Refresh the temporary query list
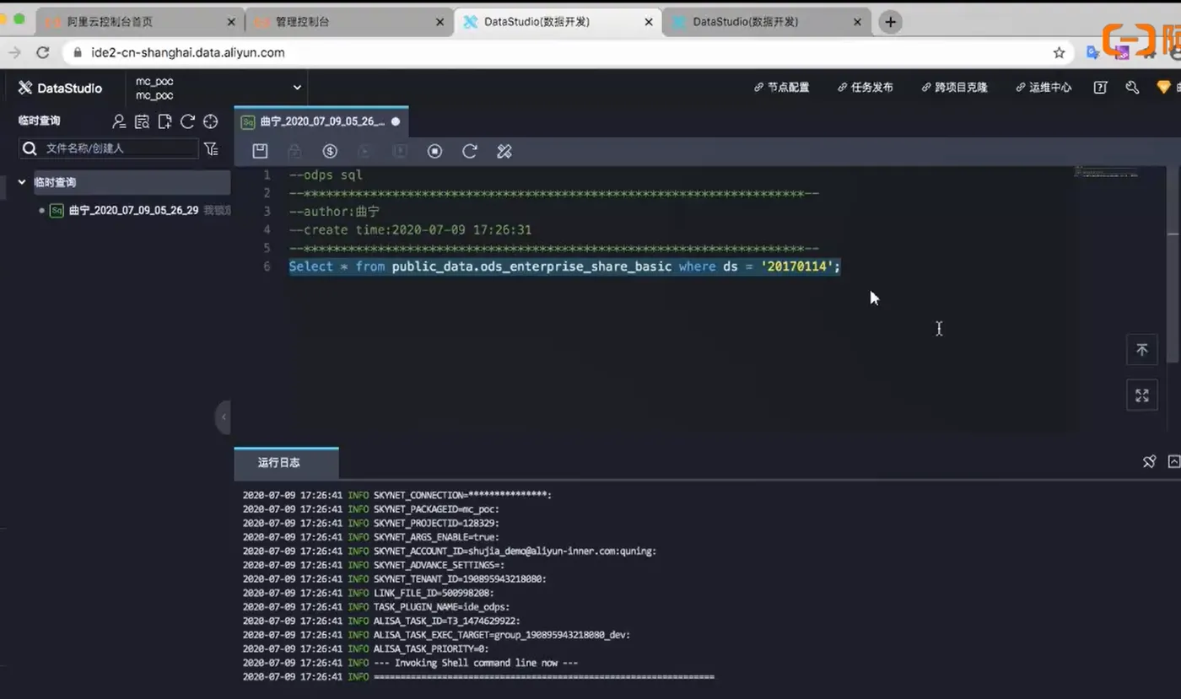This screenshot has width=1181, height=699. (187, 121)
